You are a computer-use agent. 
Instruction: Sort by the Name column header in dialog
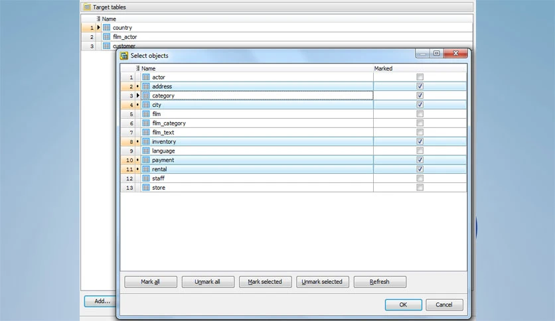257,68
